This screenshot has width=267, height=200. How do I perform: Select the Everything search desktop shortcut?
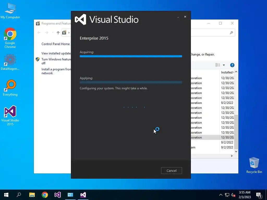click(x=10, y=88)
